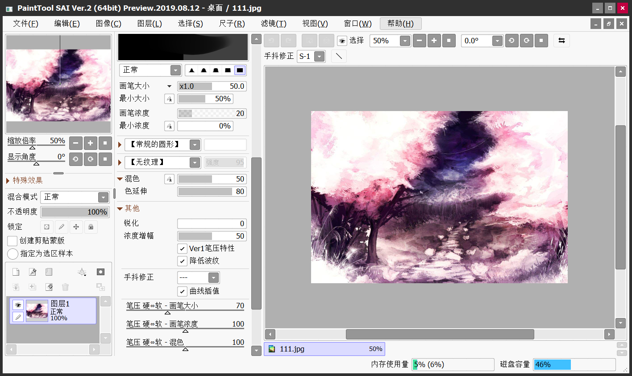Click the lock transparency icon beside 锁定
The width and height of the screenshot is (632, 376).
pos(47,227)
